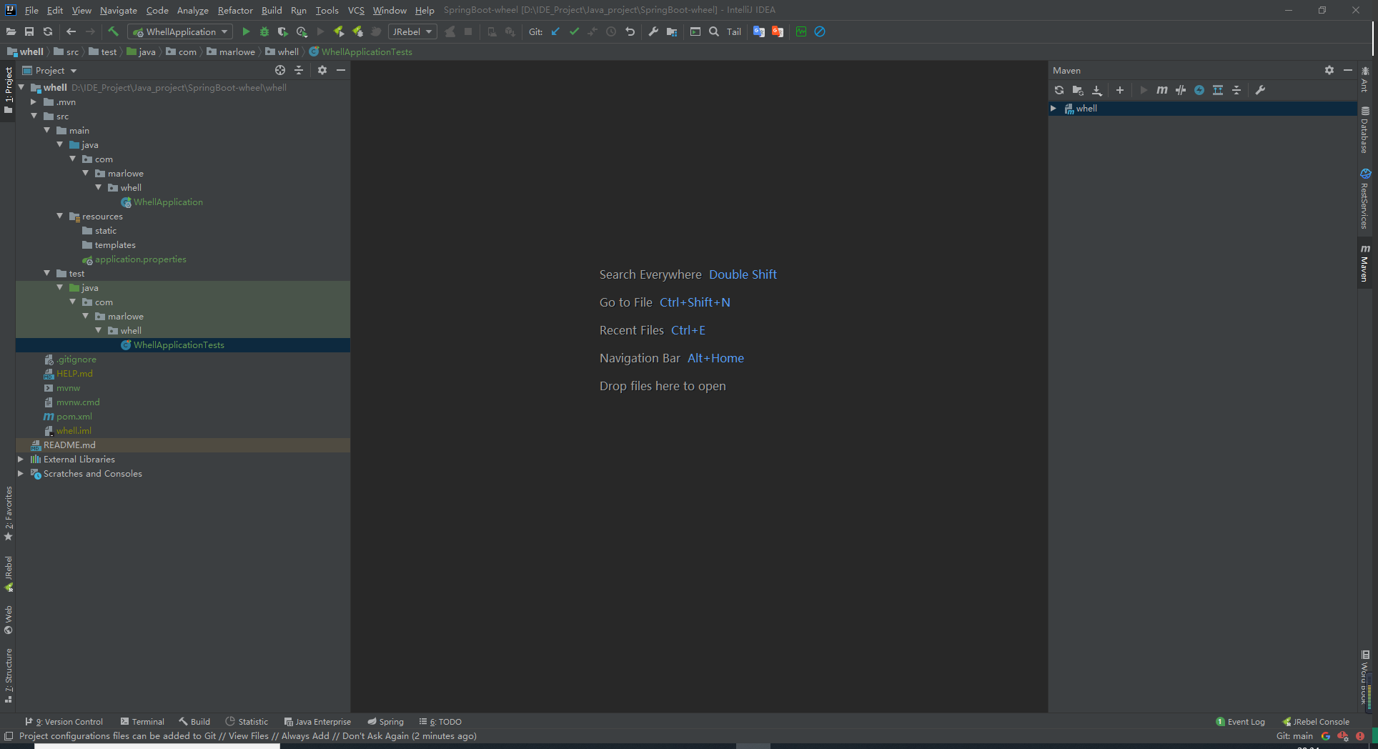Open Project Structure icon in toolbar
The width and height of the screenshot is (1378, 749).
[x=672, y=31]
